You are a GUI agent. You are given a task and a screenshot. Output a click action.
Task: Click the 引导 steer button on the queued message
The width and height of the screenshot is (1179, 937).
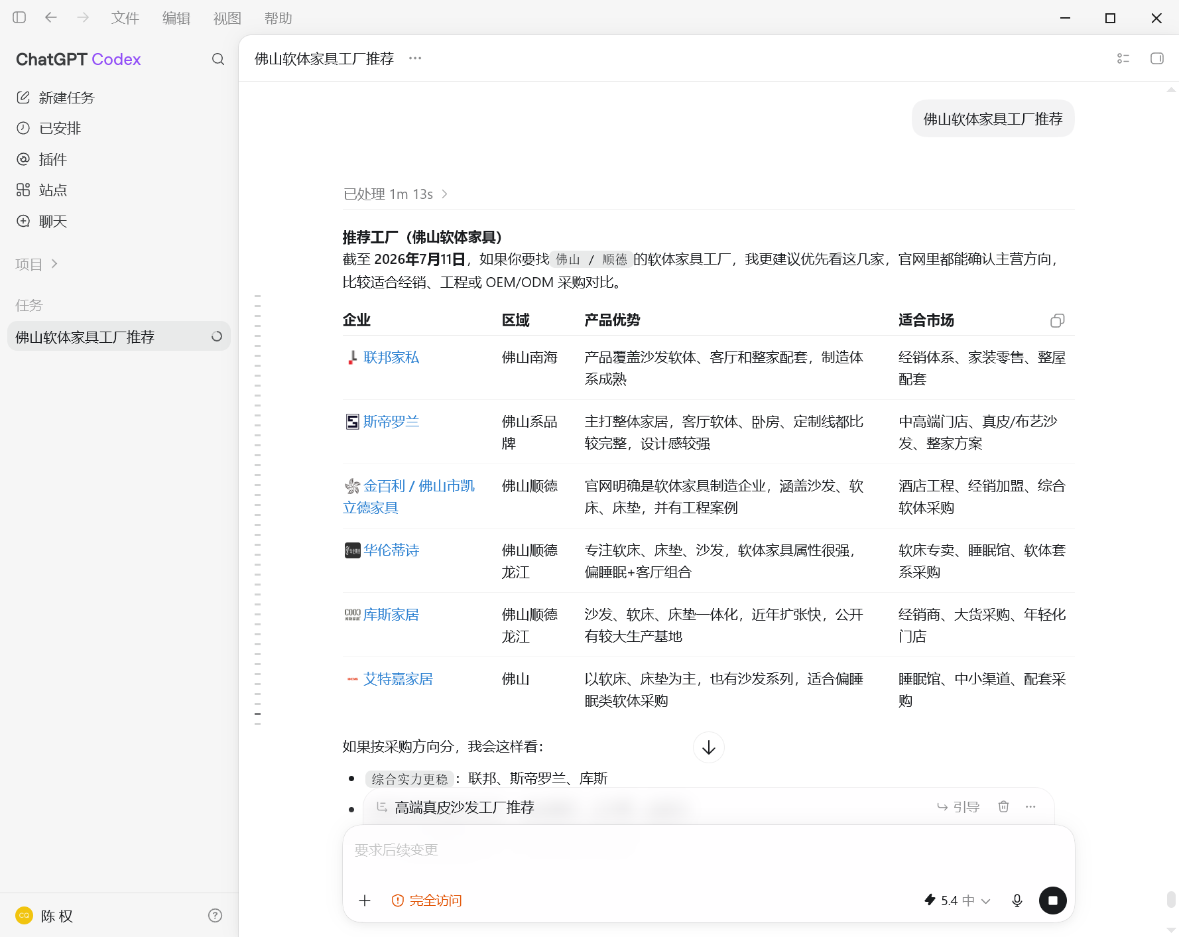tap(958, 807)
